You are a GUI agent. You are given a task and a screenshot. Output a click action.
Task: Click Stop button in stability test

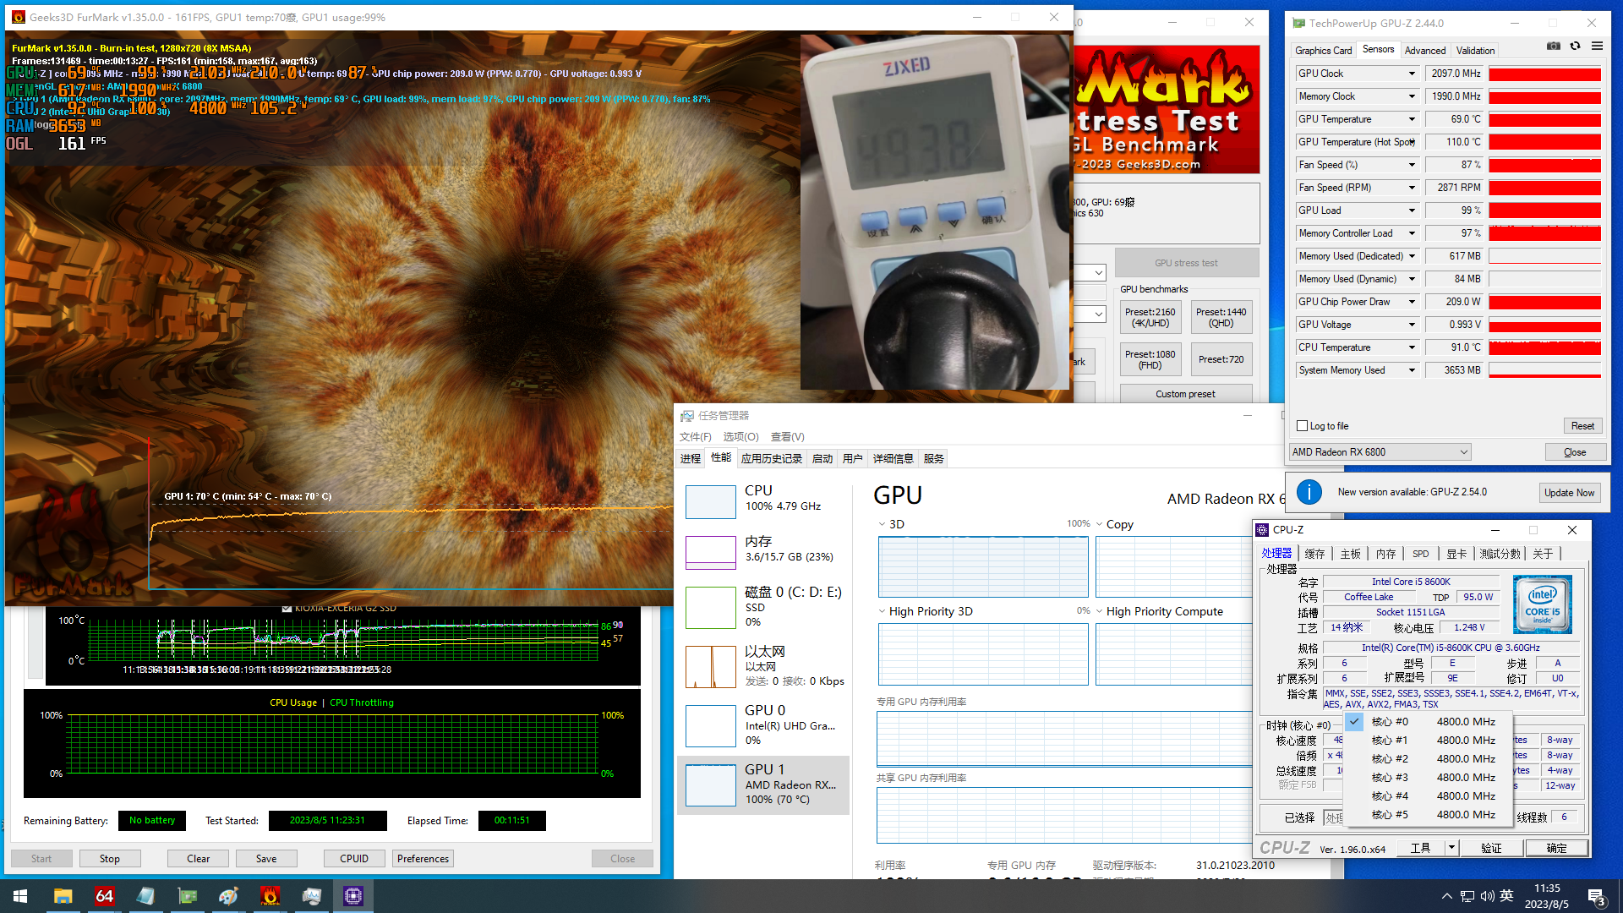pyautogui.click(x=110, y=859)
